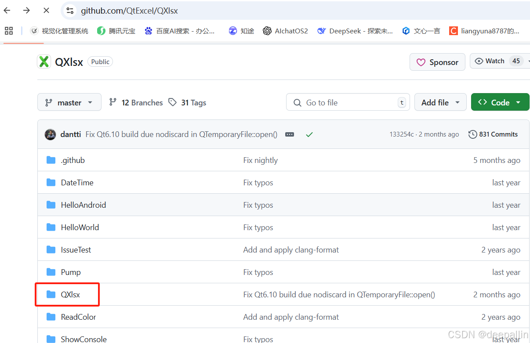Click the folder icon beside .github
Screen dimensions: 530x343
(51, 160)
